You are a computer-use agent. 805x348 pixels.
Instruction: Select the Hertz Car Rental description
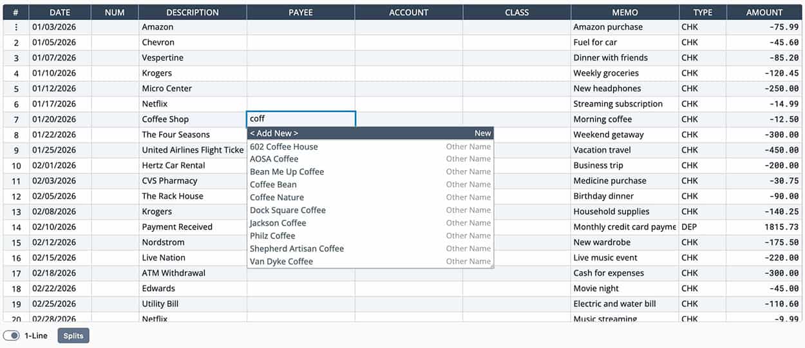pyautogui.click(x=193, y=166)
